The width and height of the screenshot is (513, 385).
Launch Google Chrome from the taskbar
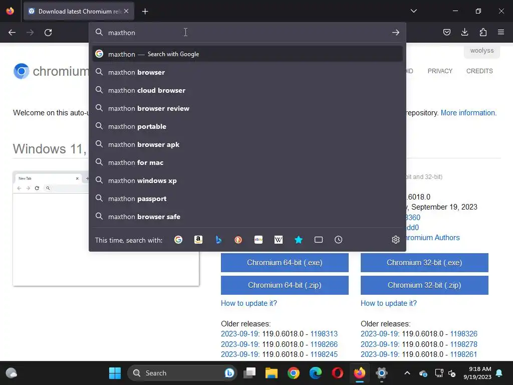(x=294, y=373)
